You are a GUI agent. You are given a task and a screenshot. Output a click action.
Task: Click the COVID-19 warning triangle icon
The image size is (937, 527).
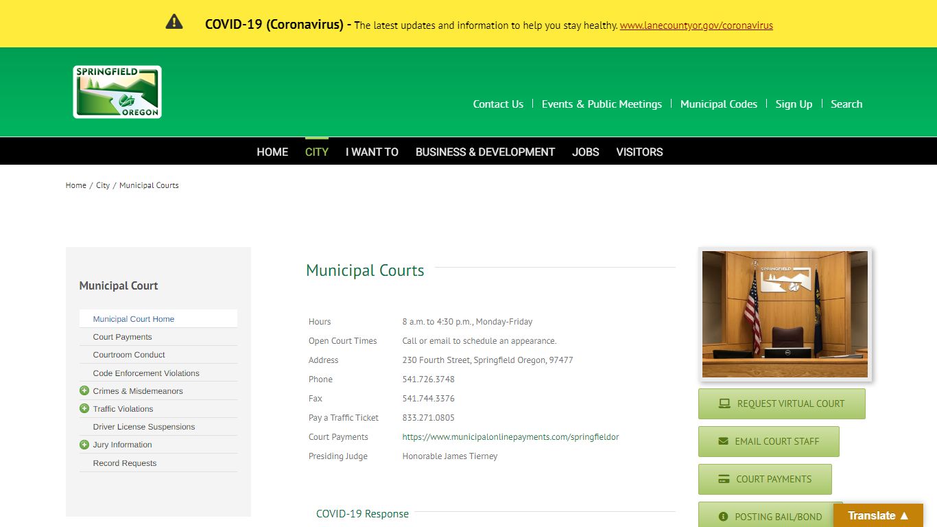tap(174, 22)
